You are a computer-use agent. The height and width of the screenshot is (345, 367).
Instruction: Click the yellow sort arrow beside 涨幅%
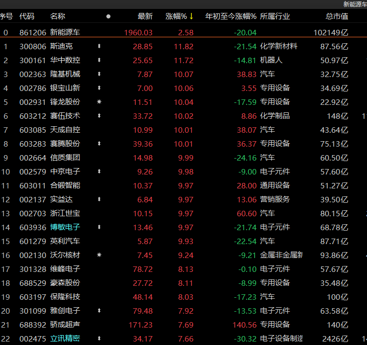[191, 16]
